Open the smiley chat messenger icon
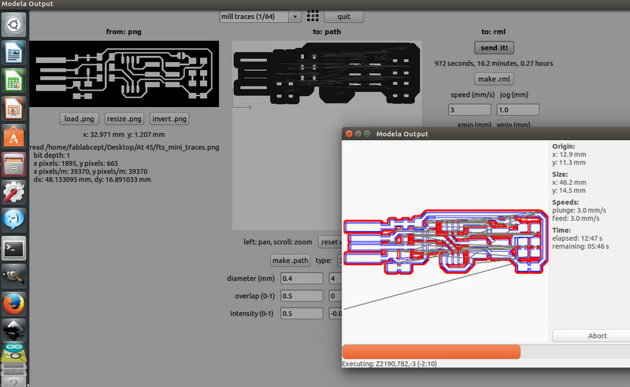This screenshot has width=630, height=387. point(14,220)
